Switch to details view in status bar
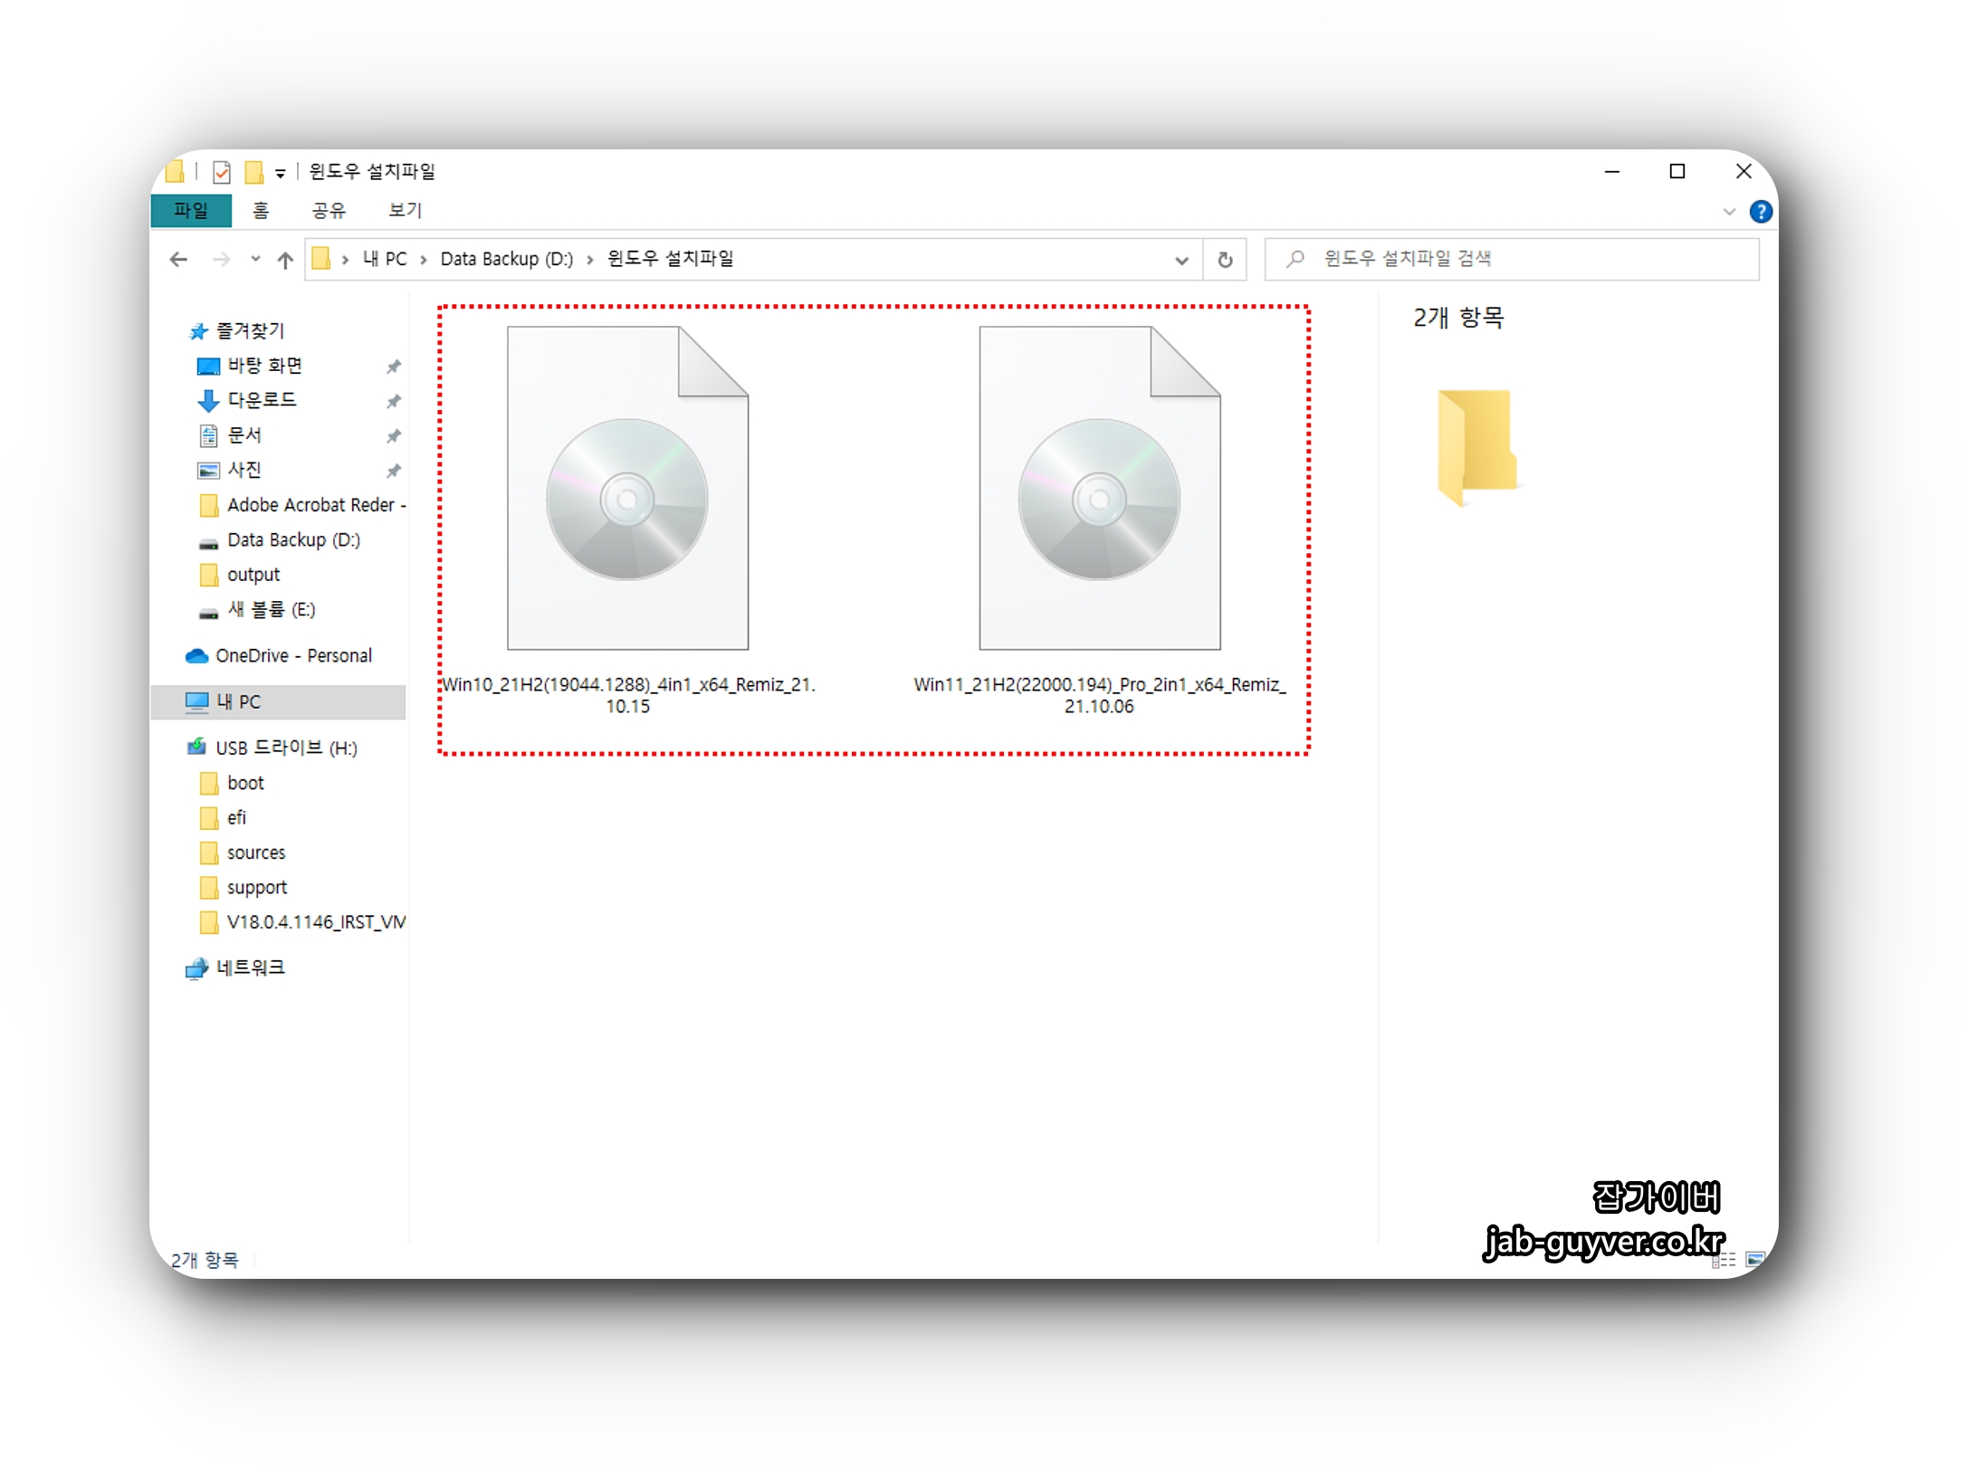This screenshot has width=1968, height=1468. point(1724,1259)
